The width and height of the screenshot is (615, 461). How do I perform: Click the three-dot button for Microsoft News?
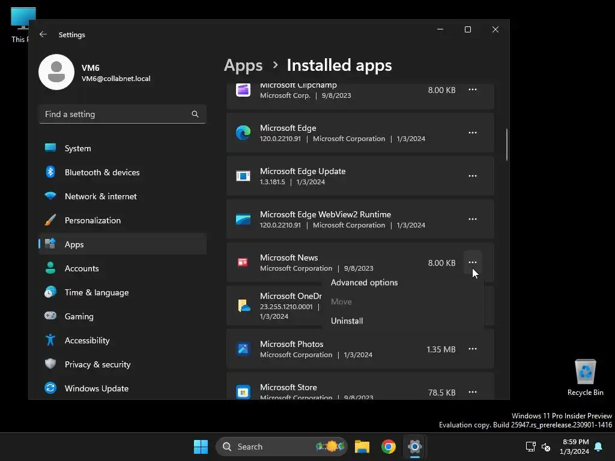[473, 262]
